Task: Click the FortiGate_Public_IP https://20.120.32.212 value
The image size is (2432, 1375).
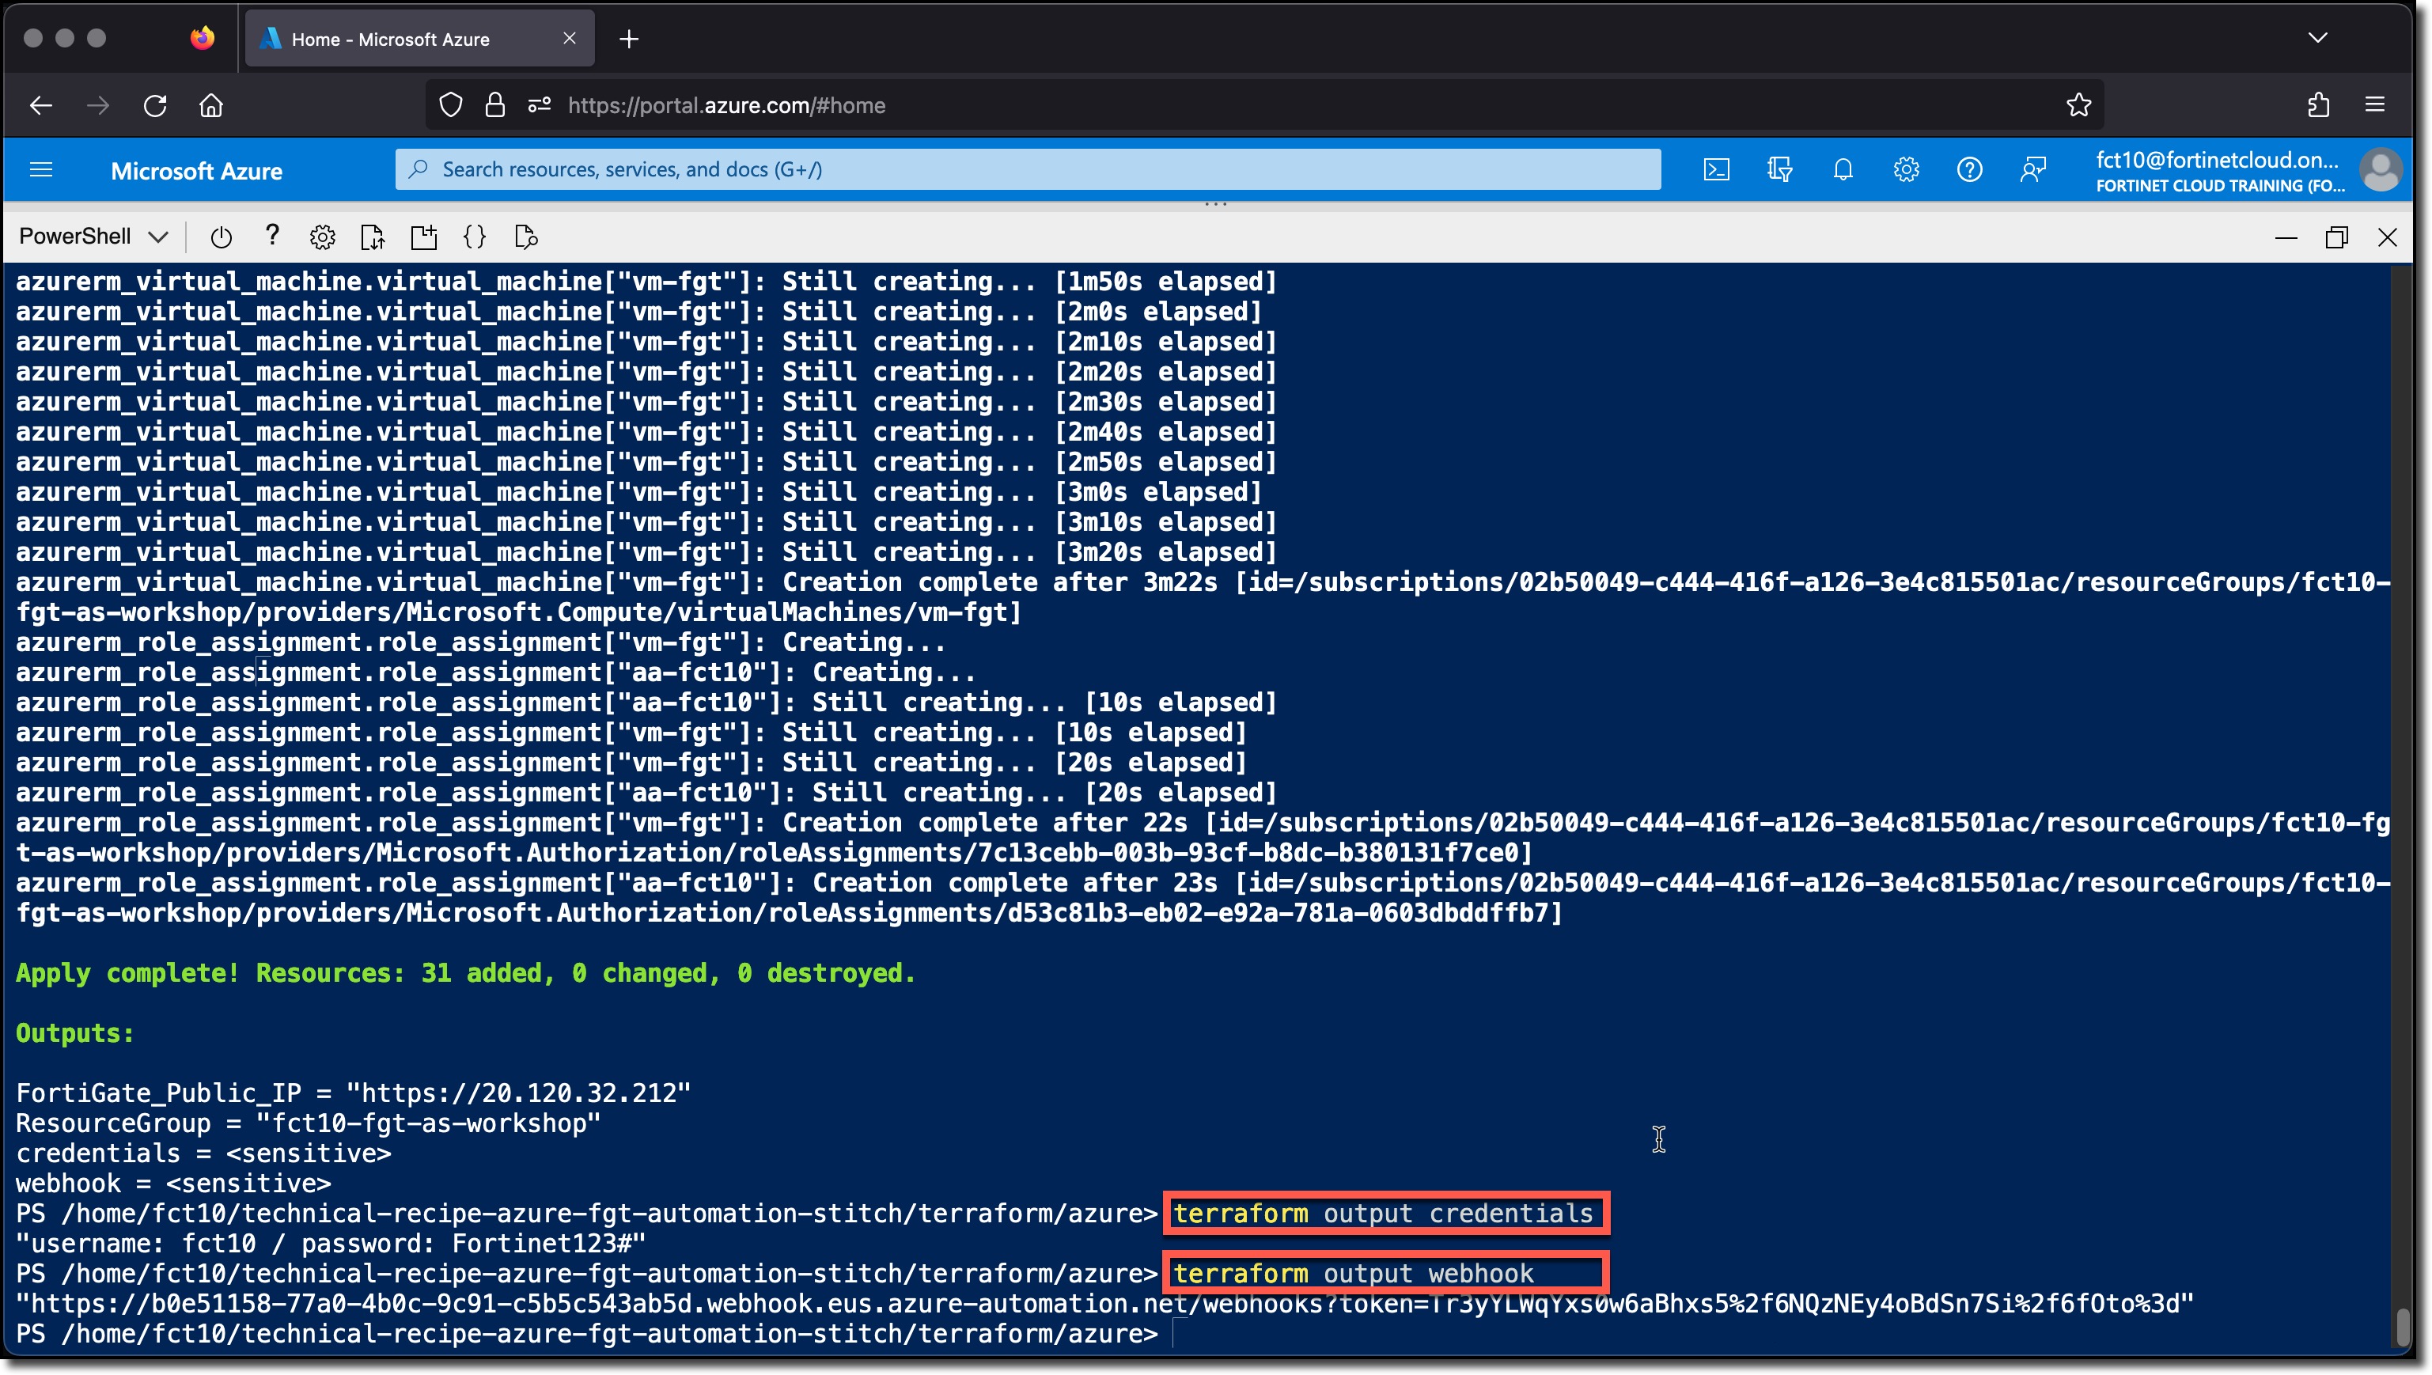Action: pos(518,1093)
